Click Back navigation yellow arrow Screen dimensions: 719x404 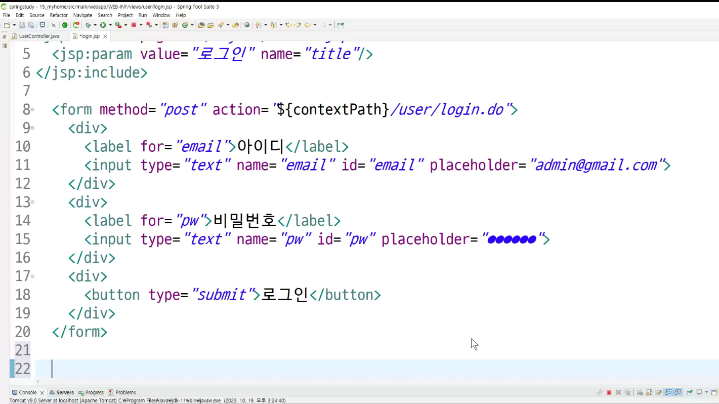point(307,25)
